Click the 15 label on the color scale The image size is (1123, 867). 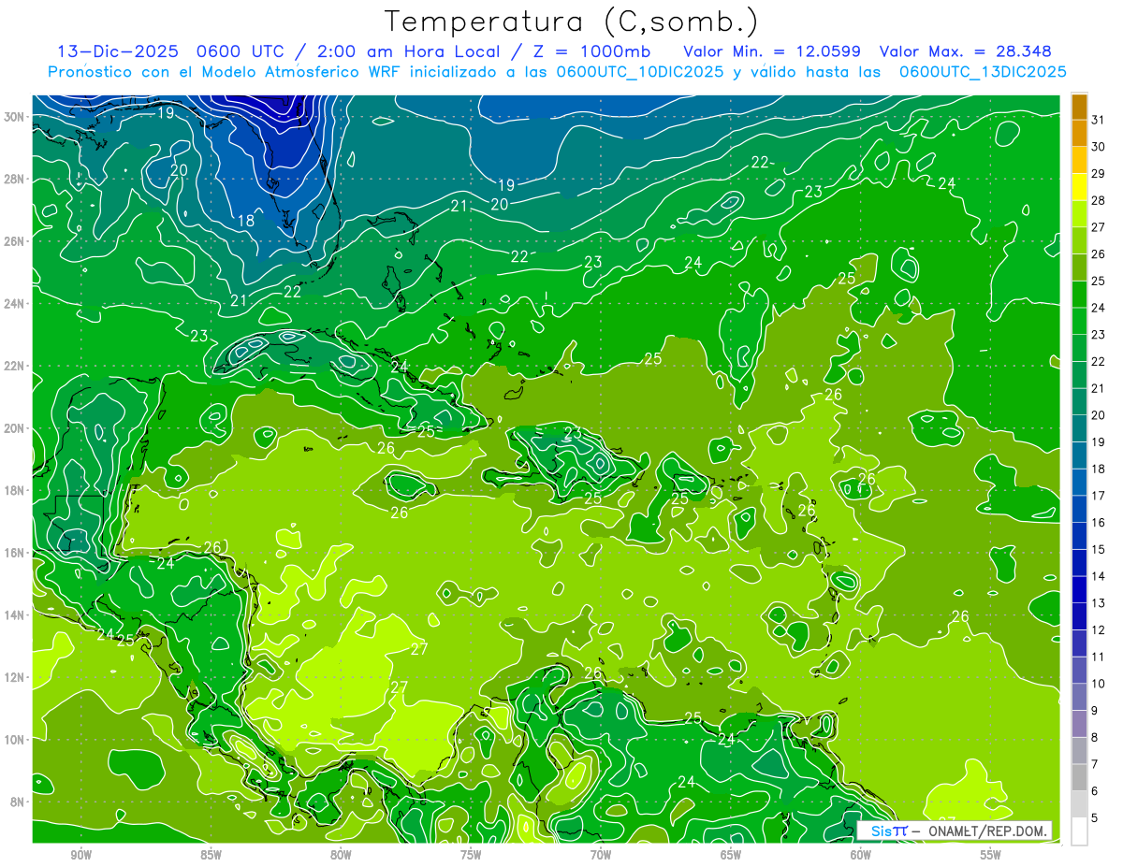[x=1099, y=549]
